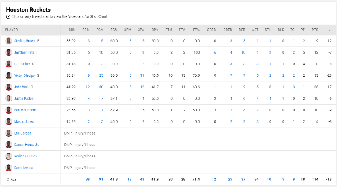Open Sterling Brown's player headshot

9,41
